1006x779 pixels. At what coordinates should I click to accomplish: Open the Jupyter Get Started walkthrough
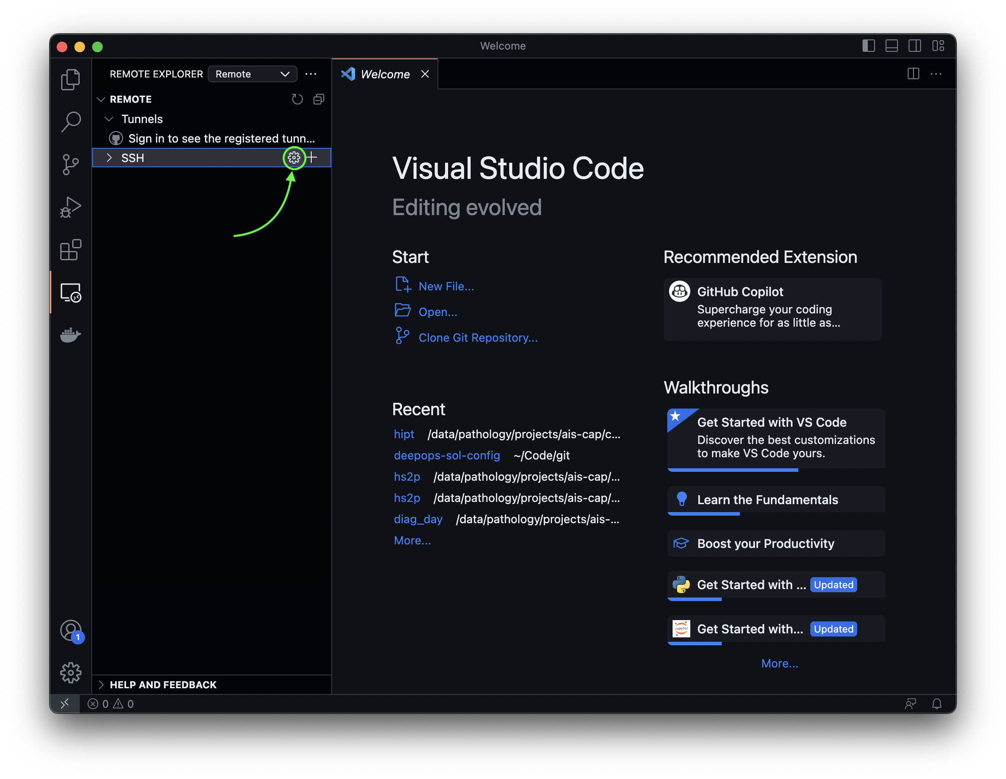coord(776,629)
